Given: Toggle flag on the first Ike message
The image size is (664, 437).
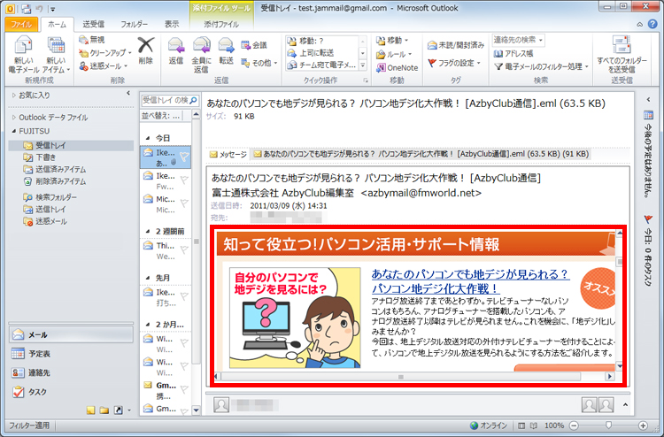Looking at the screenshot, I should (x=184, y=157).
